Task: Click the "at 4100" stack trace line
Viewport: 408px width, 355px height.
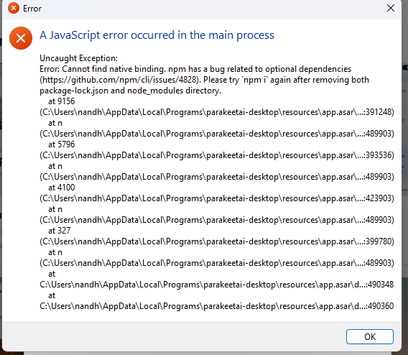Action: (61, 188)
